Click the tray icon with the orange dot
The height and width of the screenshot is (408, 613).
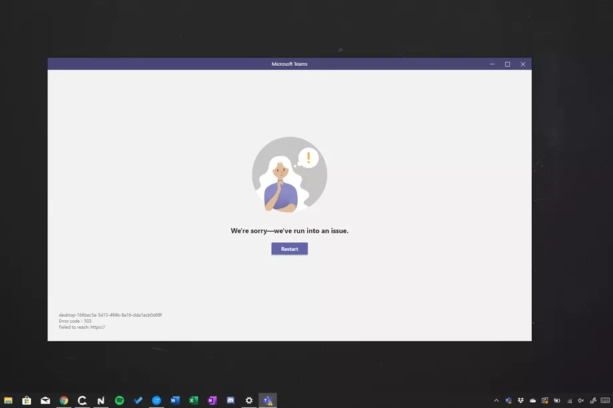point(545,400)
